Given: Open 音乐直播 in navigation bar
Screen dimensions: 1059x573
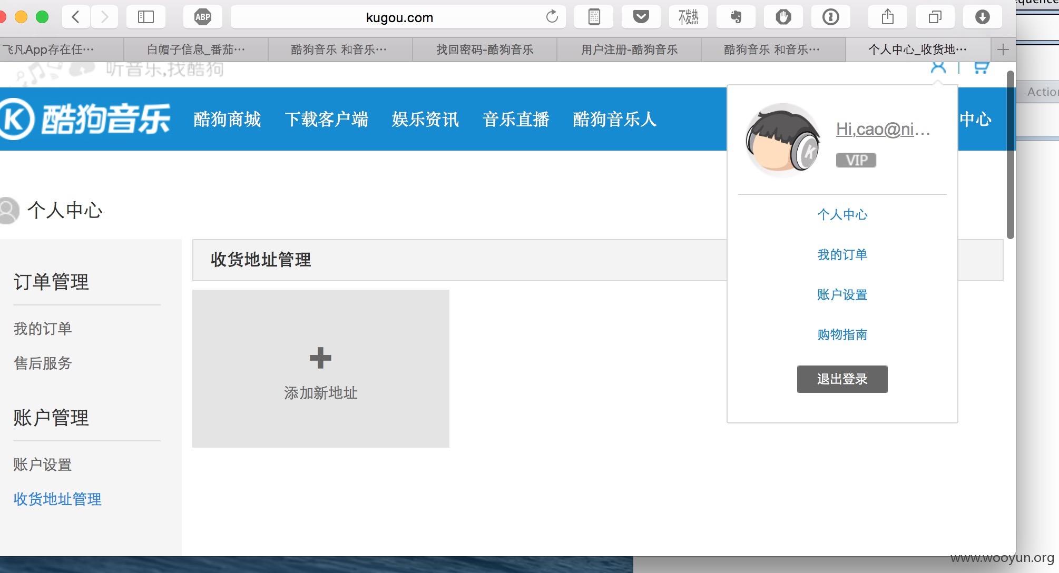Looking at the screenshot, I should pyautogui.click(x=516, y=119).
